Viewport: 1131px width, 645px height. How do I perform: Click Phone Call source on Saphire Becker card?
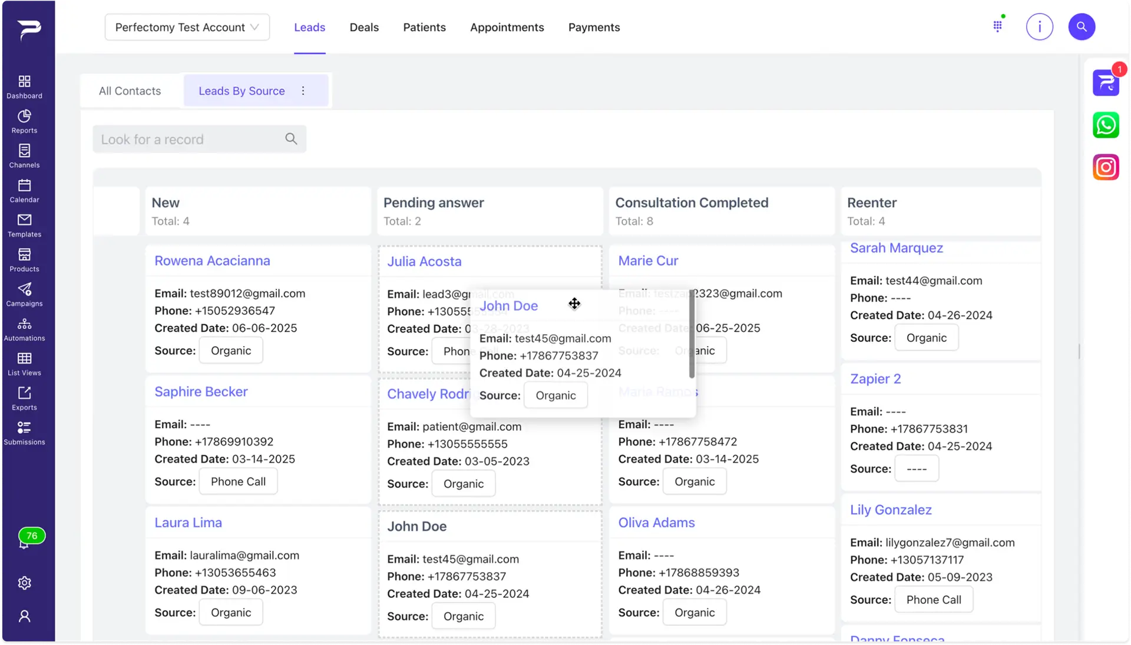pyautogui.click(x=238, y=481)
